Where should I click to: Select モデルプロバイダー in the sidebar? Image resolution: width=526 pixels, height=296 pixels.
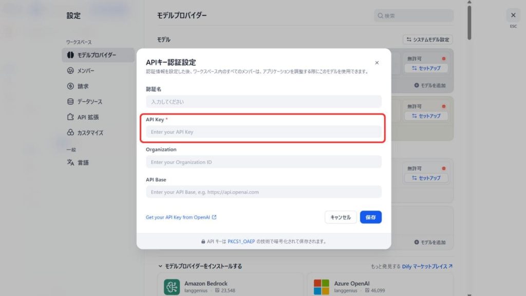click(97, 55)
